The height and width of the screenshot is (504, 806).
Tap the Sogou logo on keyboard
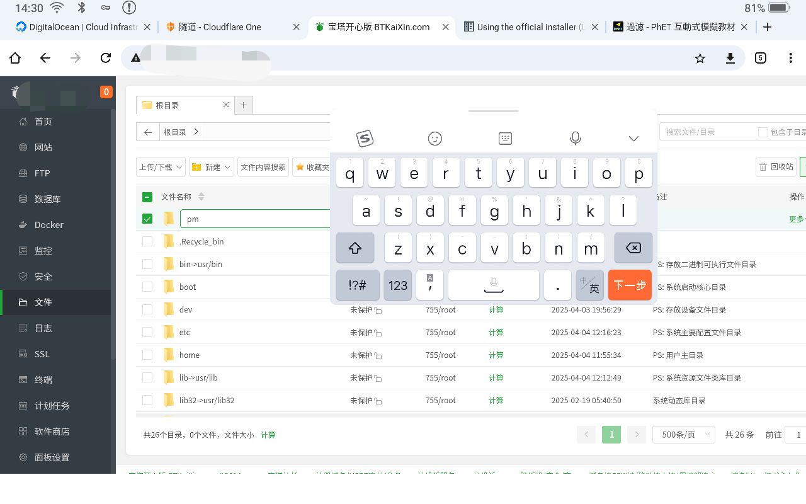[x=365, y=139]
